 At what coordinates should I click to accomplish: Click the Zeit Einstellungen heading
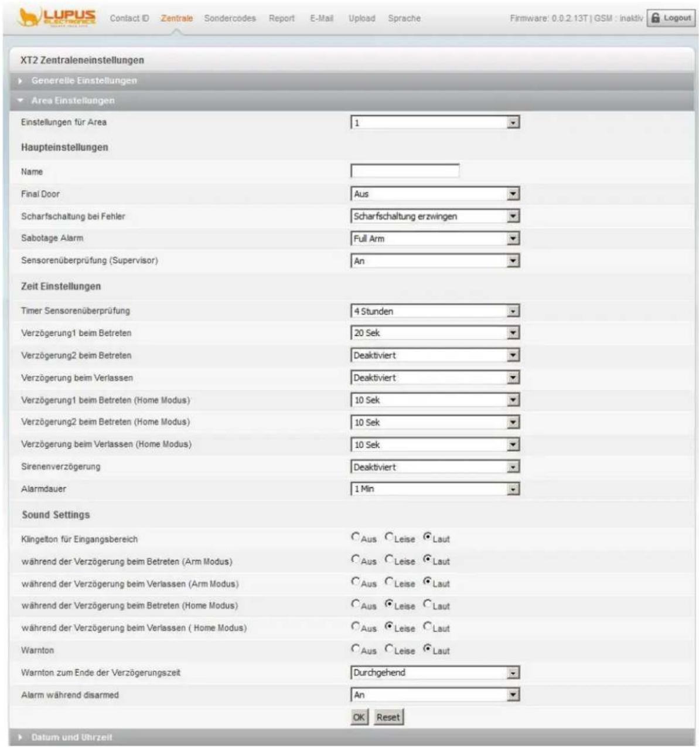61,286
